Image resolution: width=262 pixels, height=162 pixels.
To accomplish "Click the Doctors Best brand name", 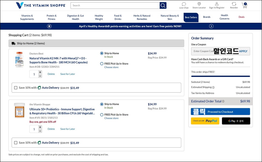I will 36,54.
